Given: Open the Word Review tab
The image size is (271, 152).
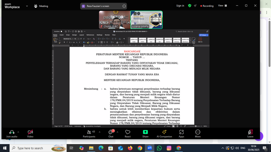Looking at the screenshot, I should pyautogui.click(x=107, y=35).
